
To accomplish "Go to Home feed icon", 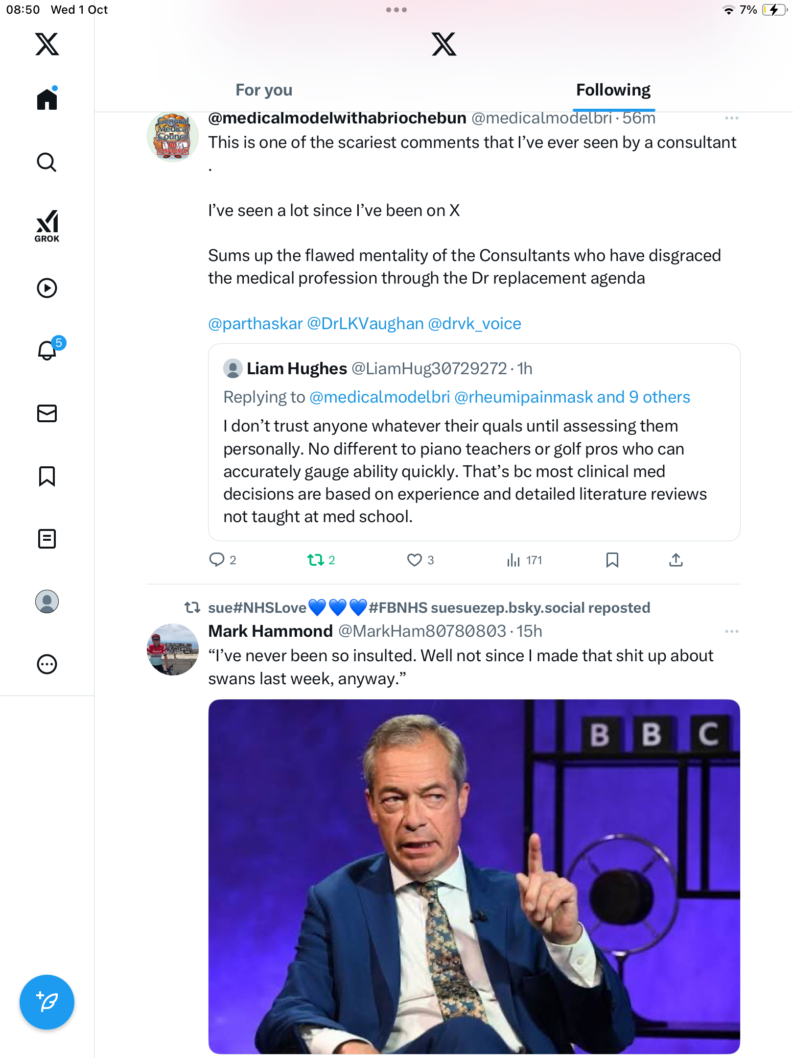I will pyautogui.click(x=47, y=99).
